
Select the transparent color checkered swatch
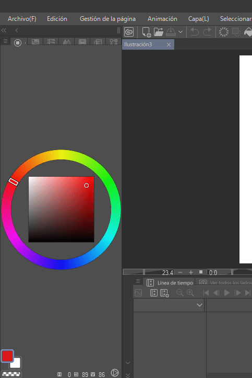pyautogui.click(x=11, y=374)
